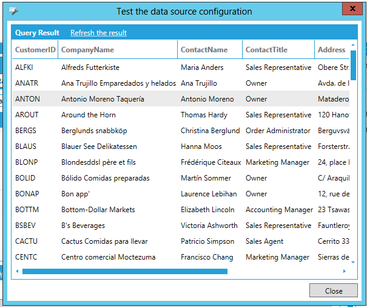
Task: Select the ALFKI customer row
Action: click(x=26, y=67)
